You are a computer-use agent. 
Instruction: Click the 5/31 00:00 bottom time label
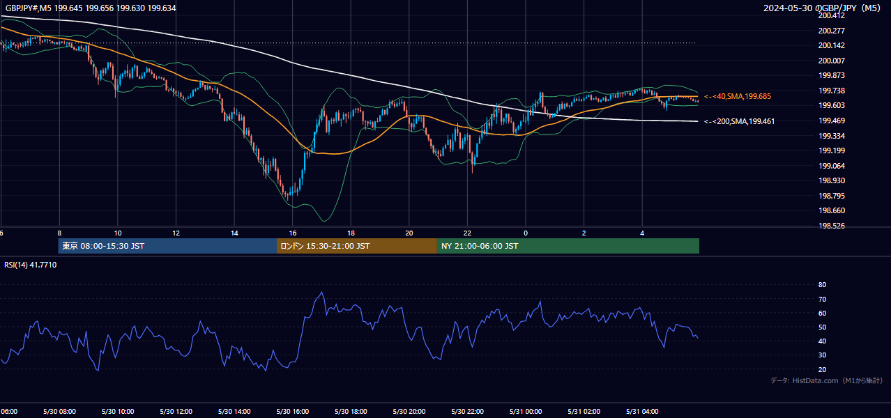[x=525, y=412]
